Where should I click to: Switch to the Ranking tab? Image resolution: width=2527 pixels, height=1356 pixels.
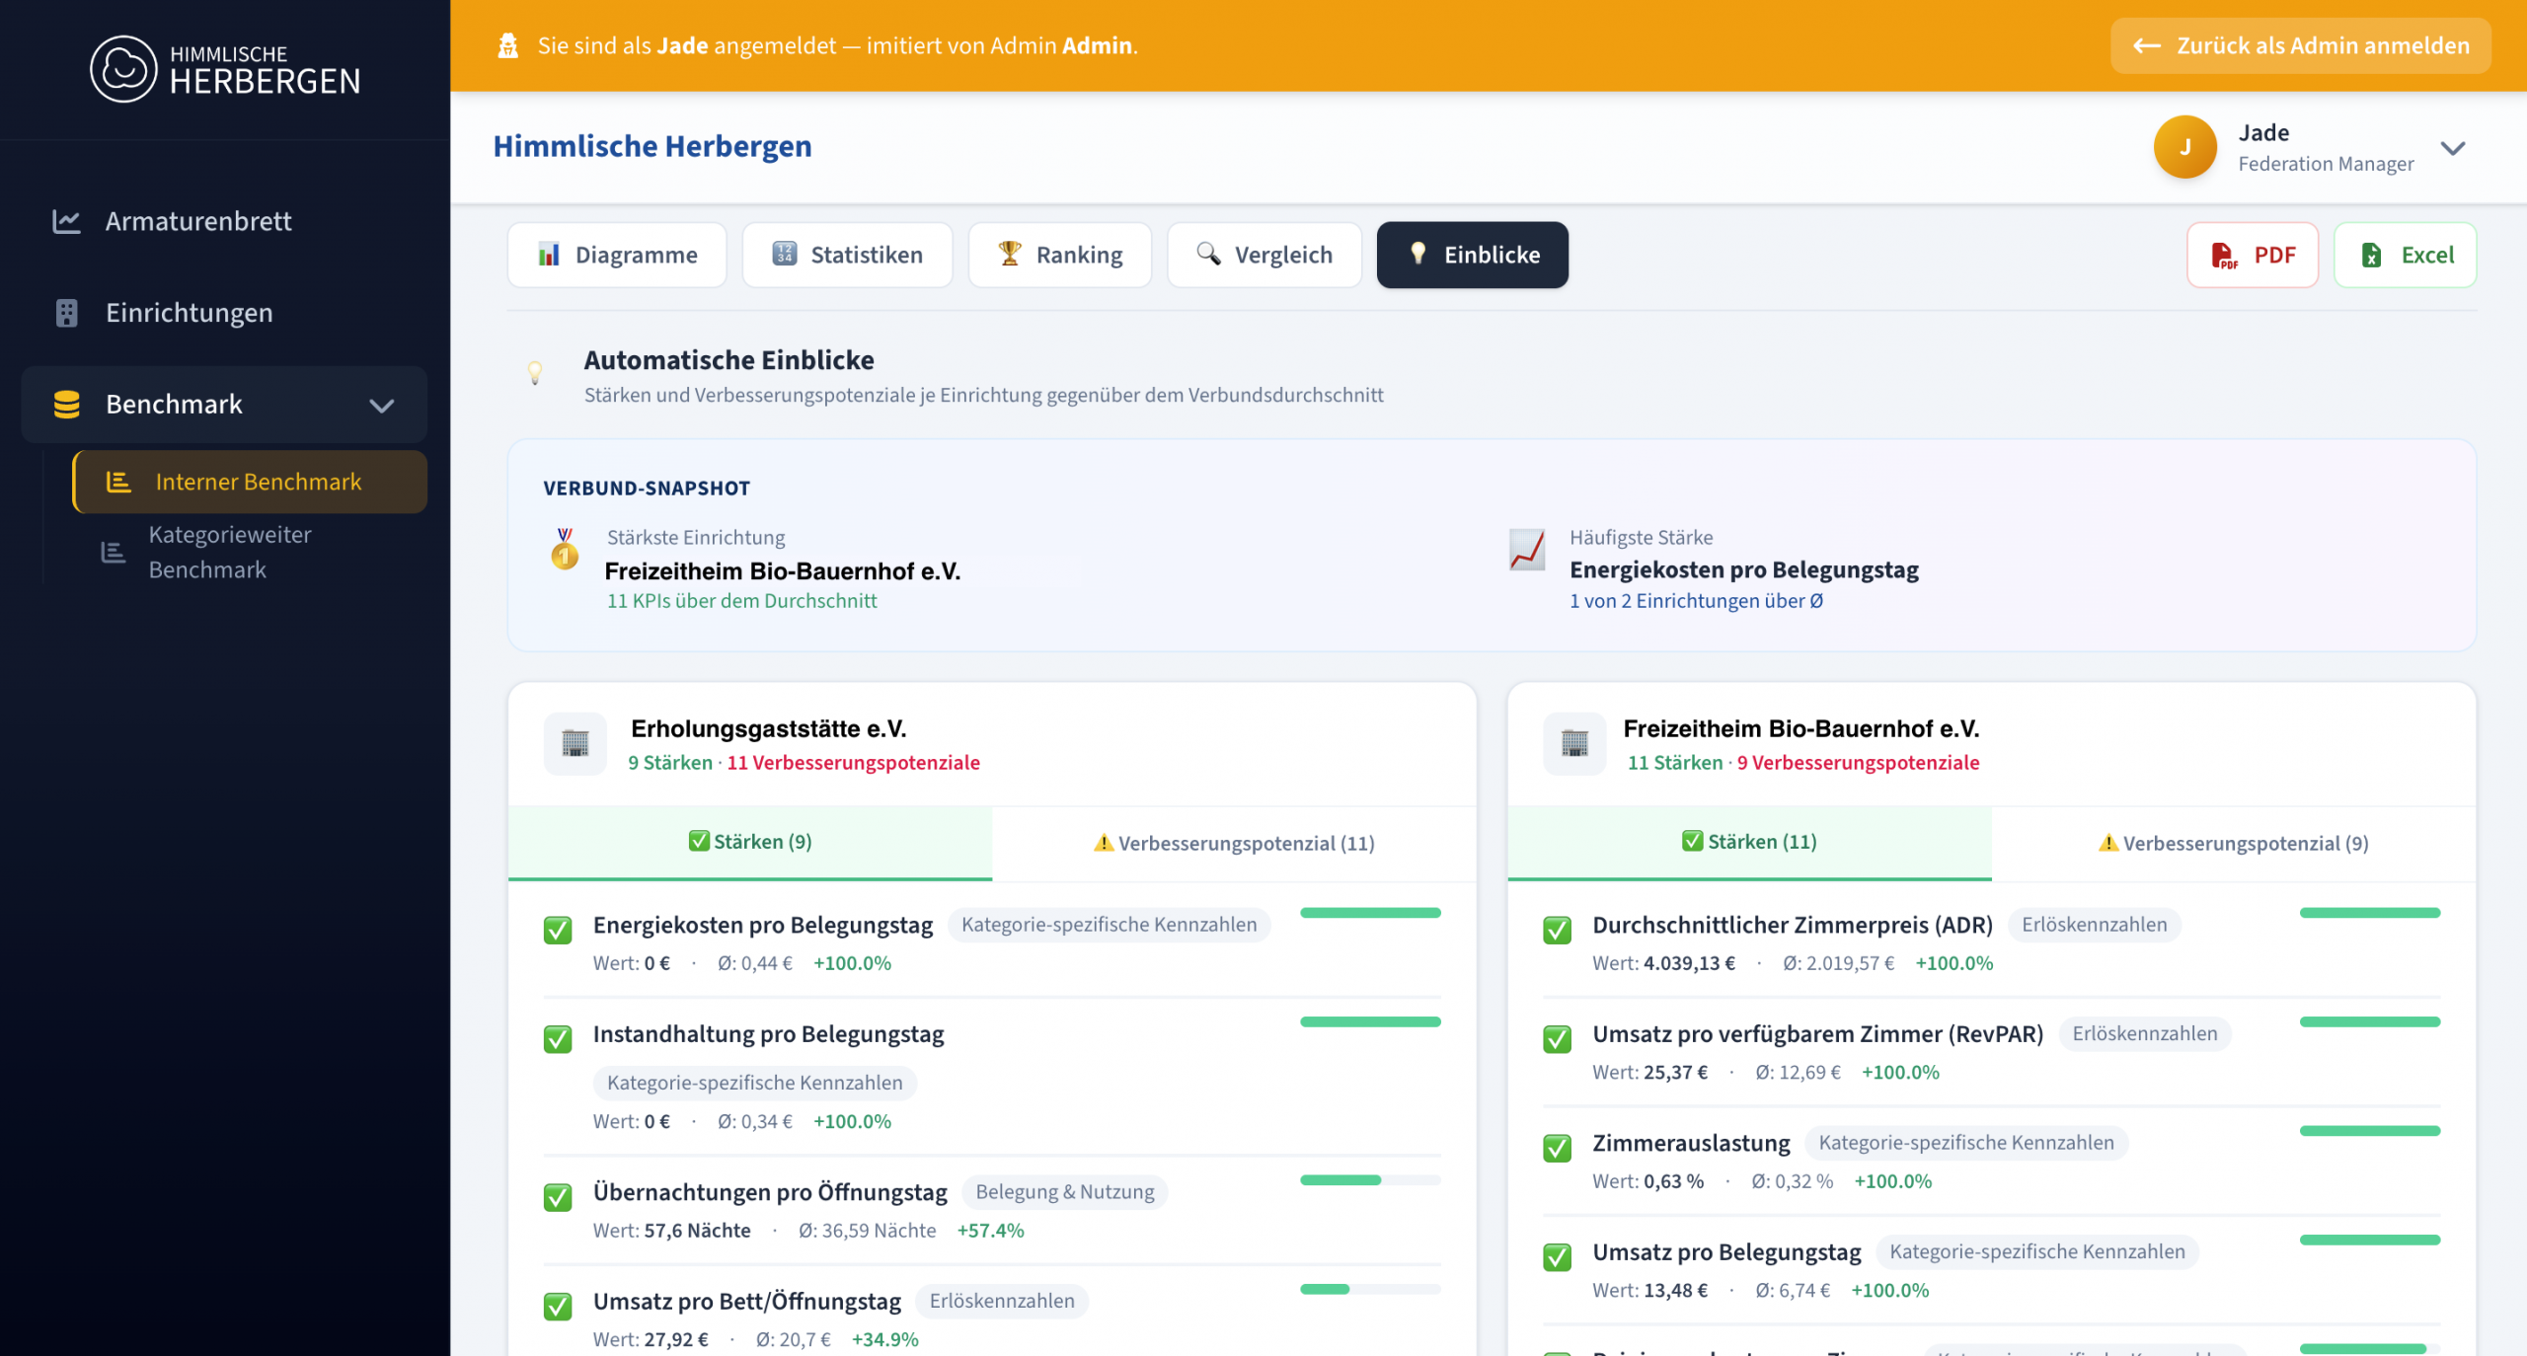(x=1059, y=255)
